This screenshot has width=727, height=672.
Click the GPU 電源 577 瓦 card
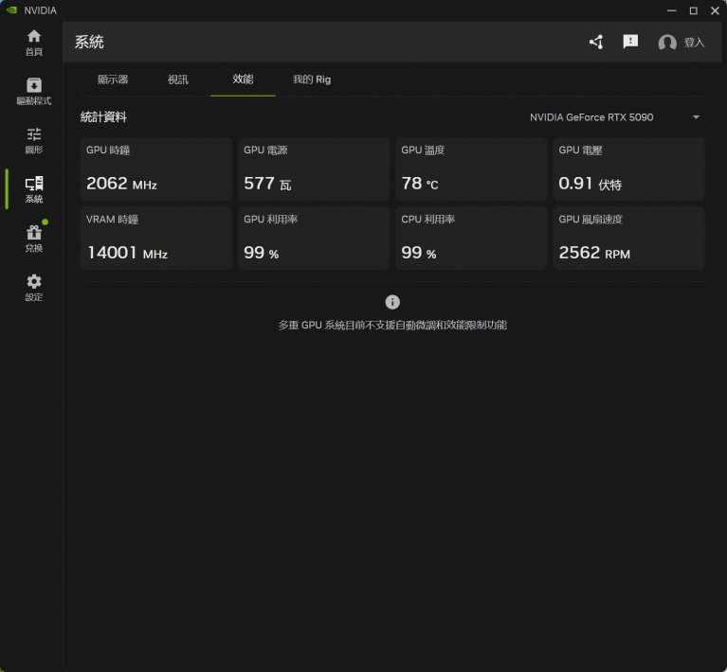point(313,168)
